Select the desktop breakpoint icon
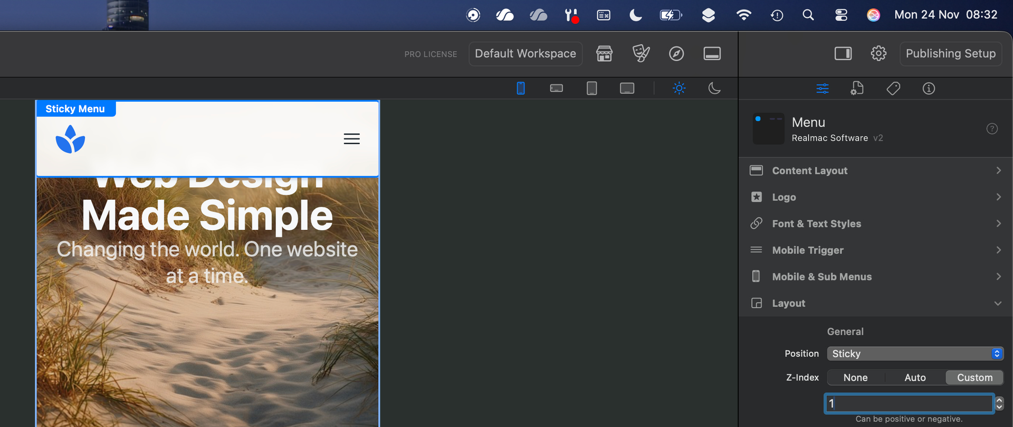The width and height of the screenshot is (1013, 427). [x=627, y=88]
